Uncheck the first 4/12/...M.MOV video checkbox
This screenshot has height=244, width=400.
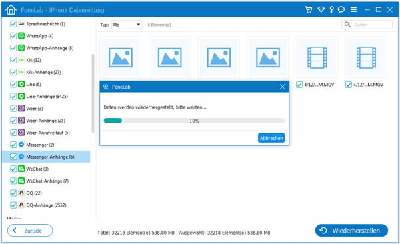click(299, 85)
